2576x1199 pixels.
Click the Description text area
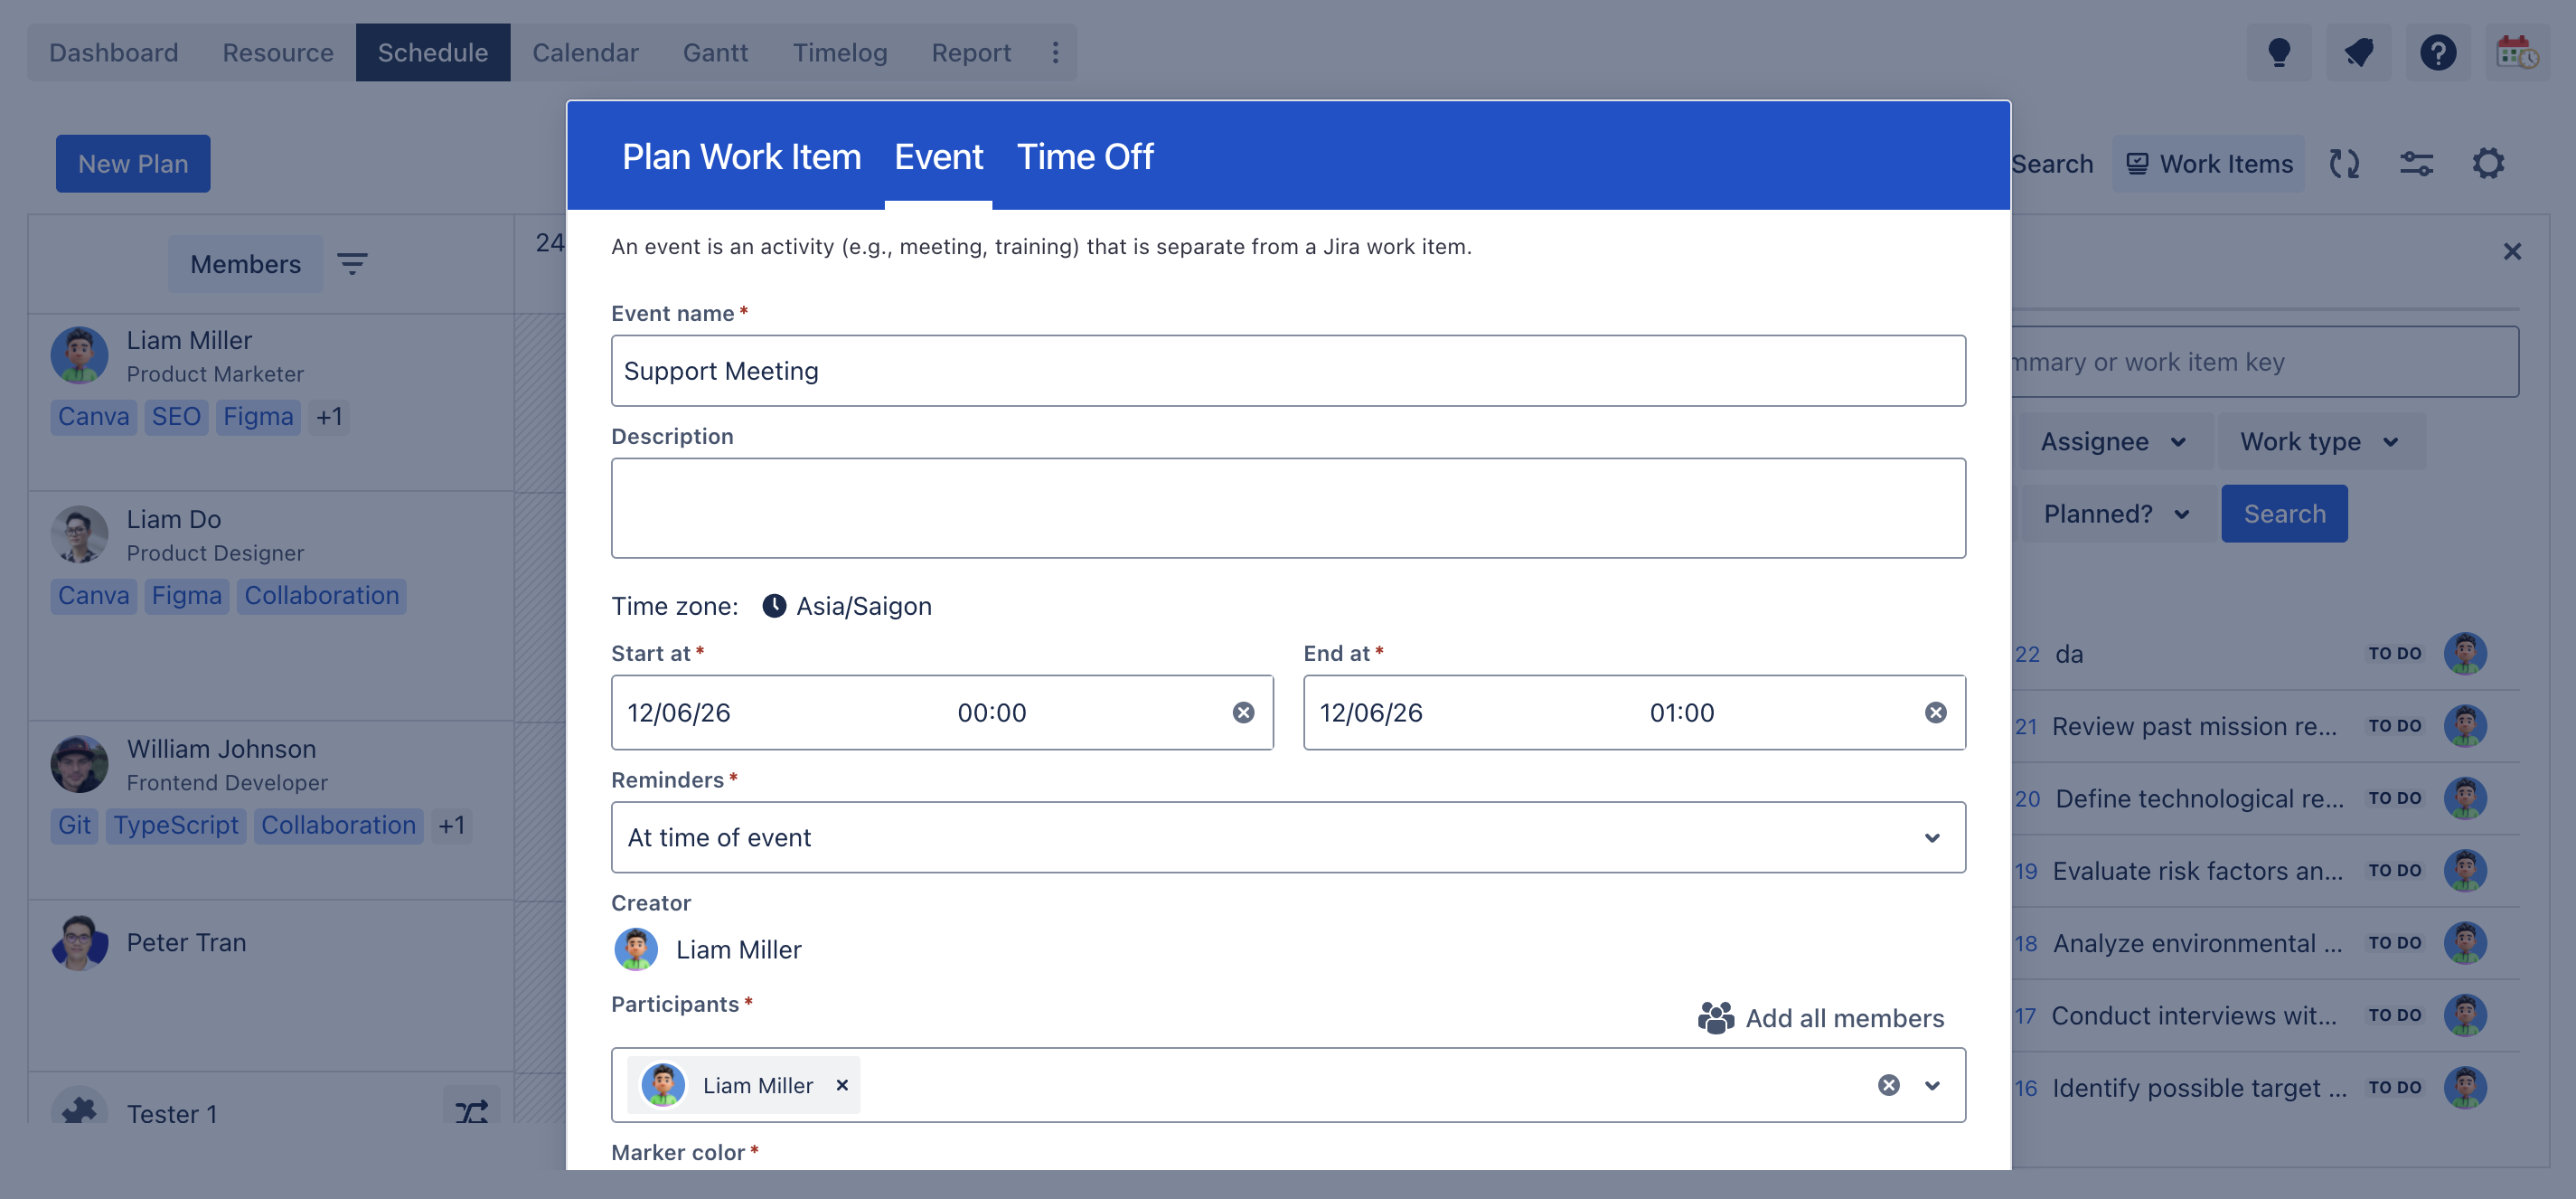coord(1288,508)
